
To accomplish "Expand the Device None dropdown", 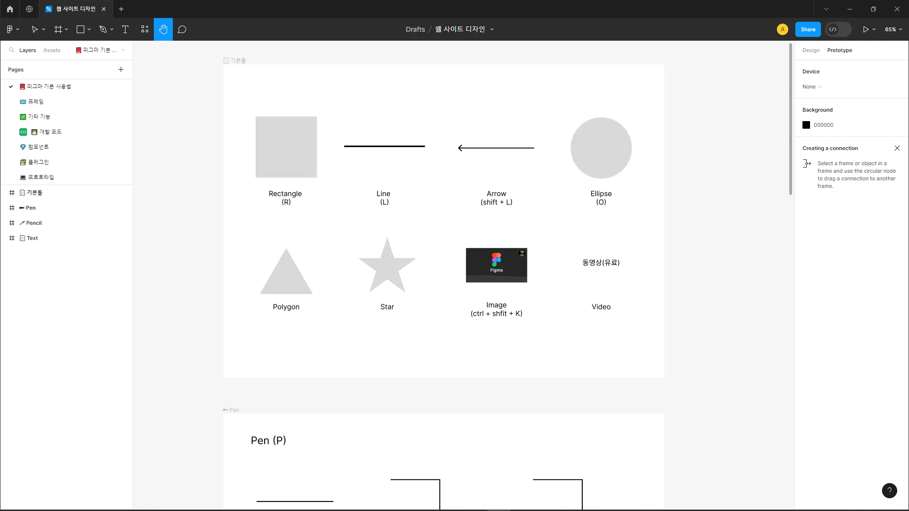I will click(x=812, y=87).
